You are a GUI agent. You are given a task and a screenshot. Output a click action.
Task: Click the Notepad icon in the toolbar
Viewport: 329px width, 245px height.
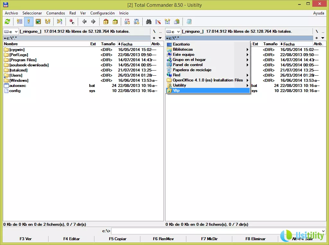(x=189, y=21)
